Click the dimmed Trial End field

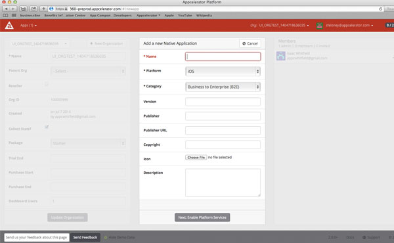click(x=88, y=158)
